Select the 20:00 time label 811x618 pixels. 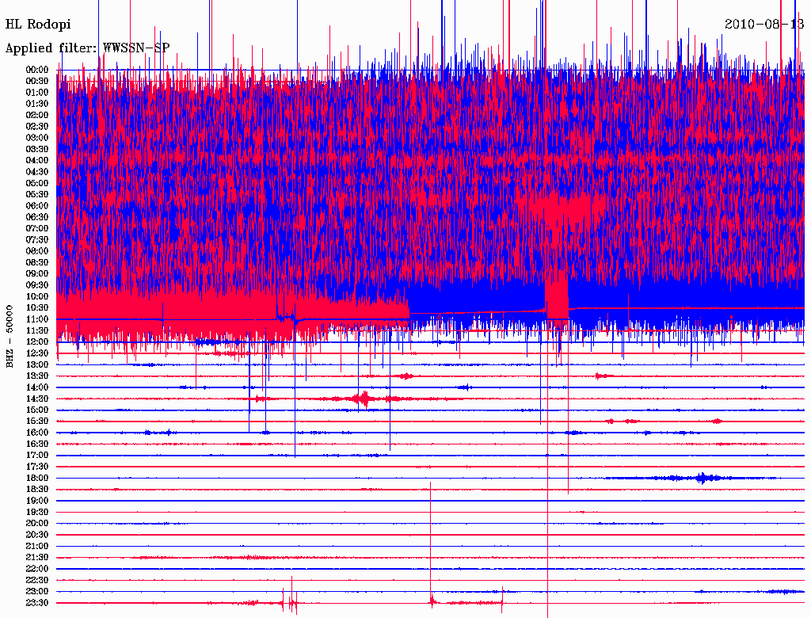(x=38, y=523)
